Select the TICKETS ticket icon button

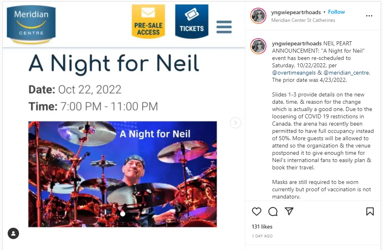coord(192,21)
